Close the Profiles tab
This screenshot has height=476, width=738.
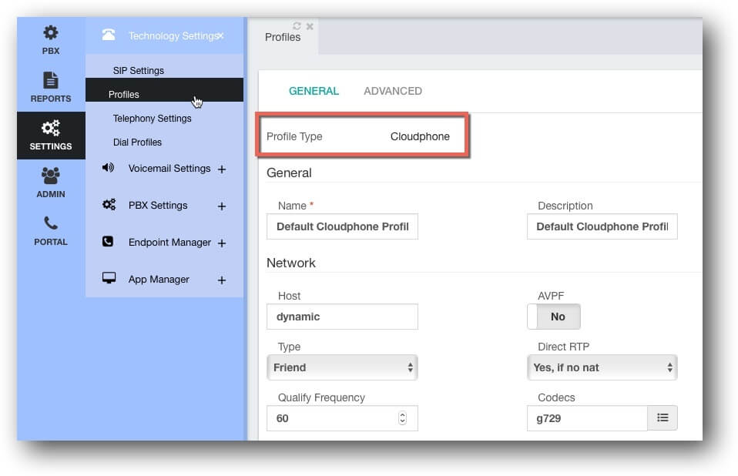click(310, 26)
